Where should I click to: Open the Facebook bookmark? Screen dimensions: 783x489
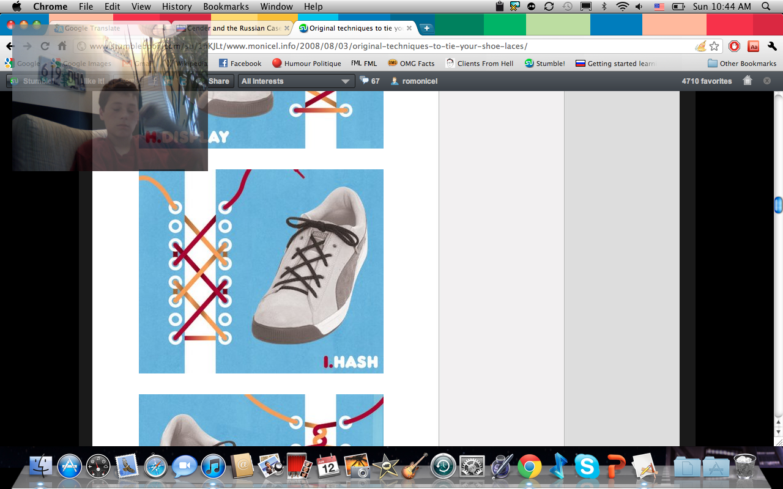click(240, 63)
